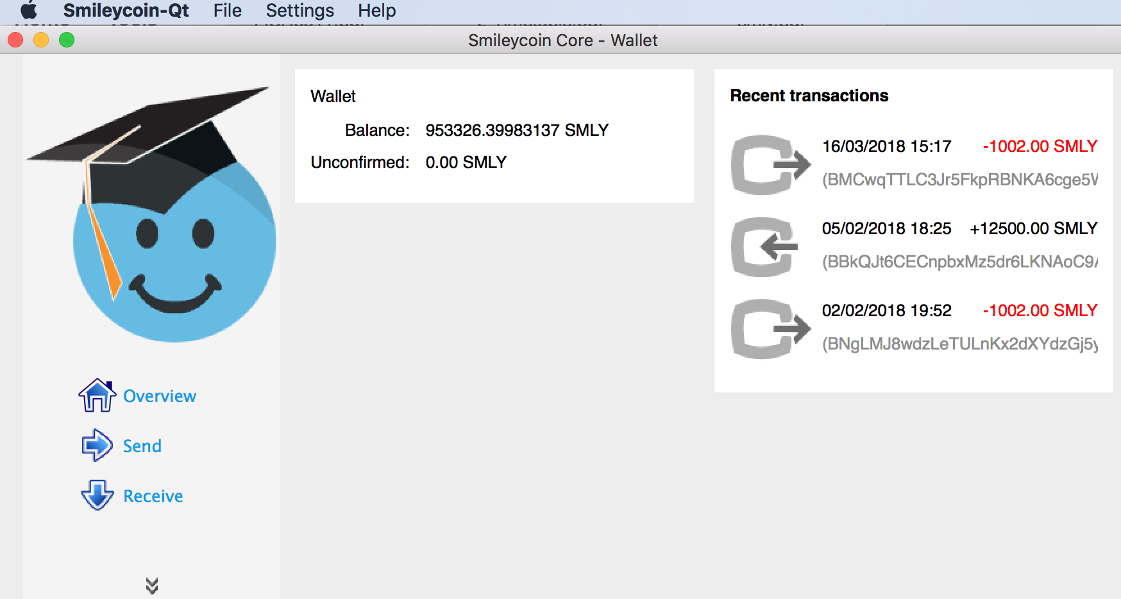Open the Settings menu

click(299, 11)
